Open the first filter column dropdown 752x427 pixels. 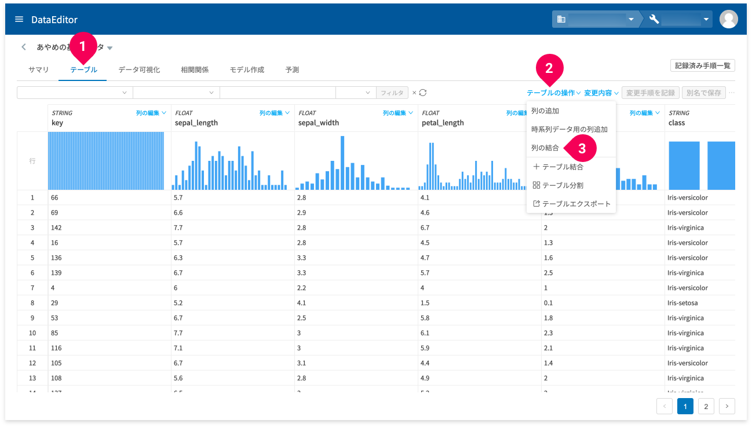(75, 93)
